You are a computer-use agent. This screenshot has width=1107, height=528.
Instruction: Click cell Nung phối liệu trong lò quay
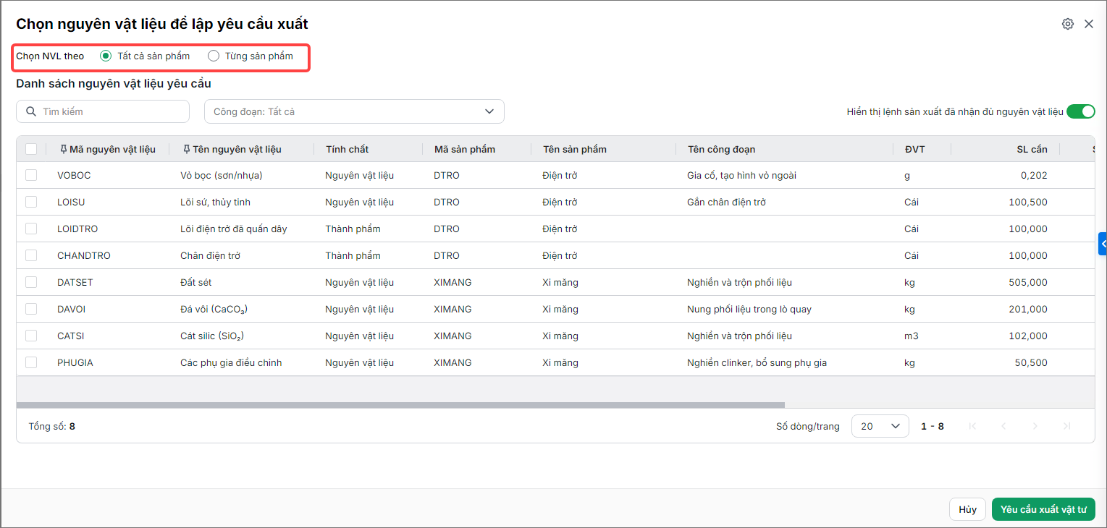point(749,309)
